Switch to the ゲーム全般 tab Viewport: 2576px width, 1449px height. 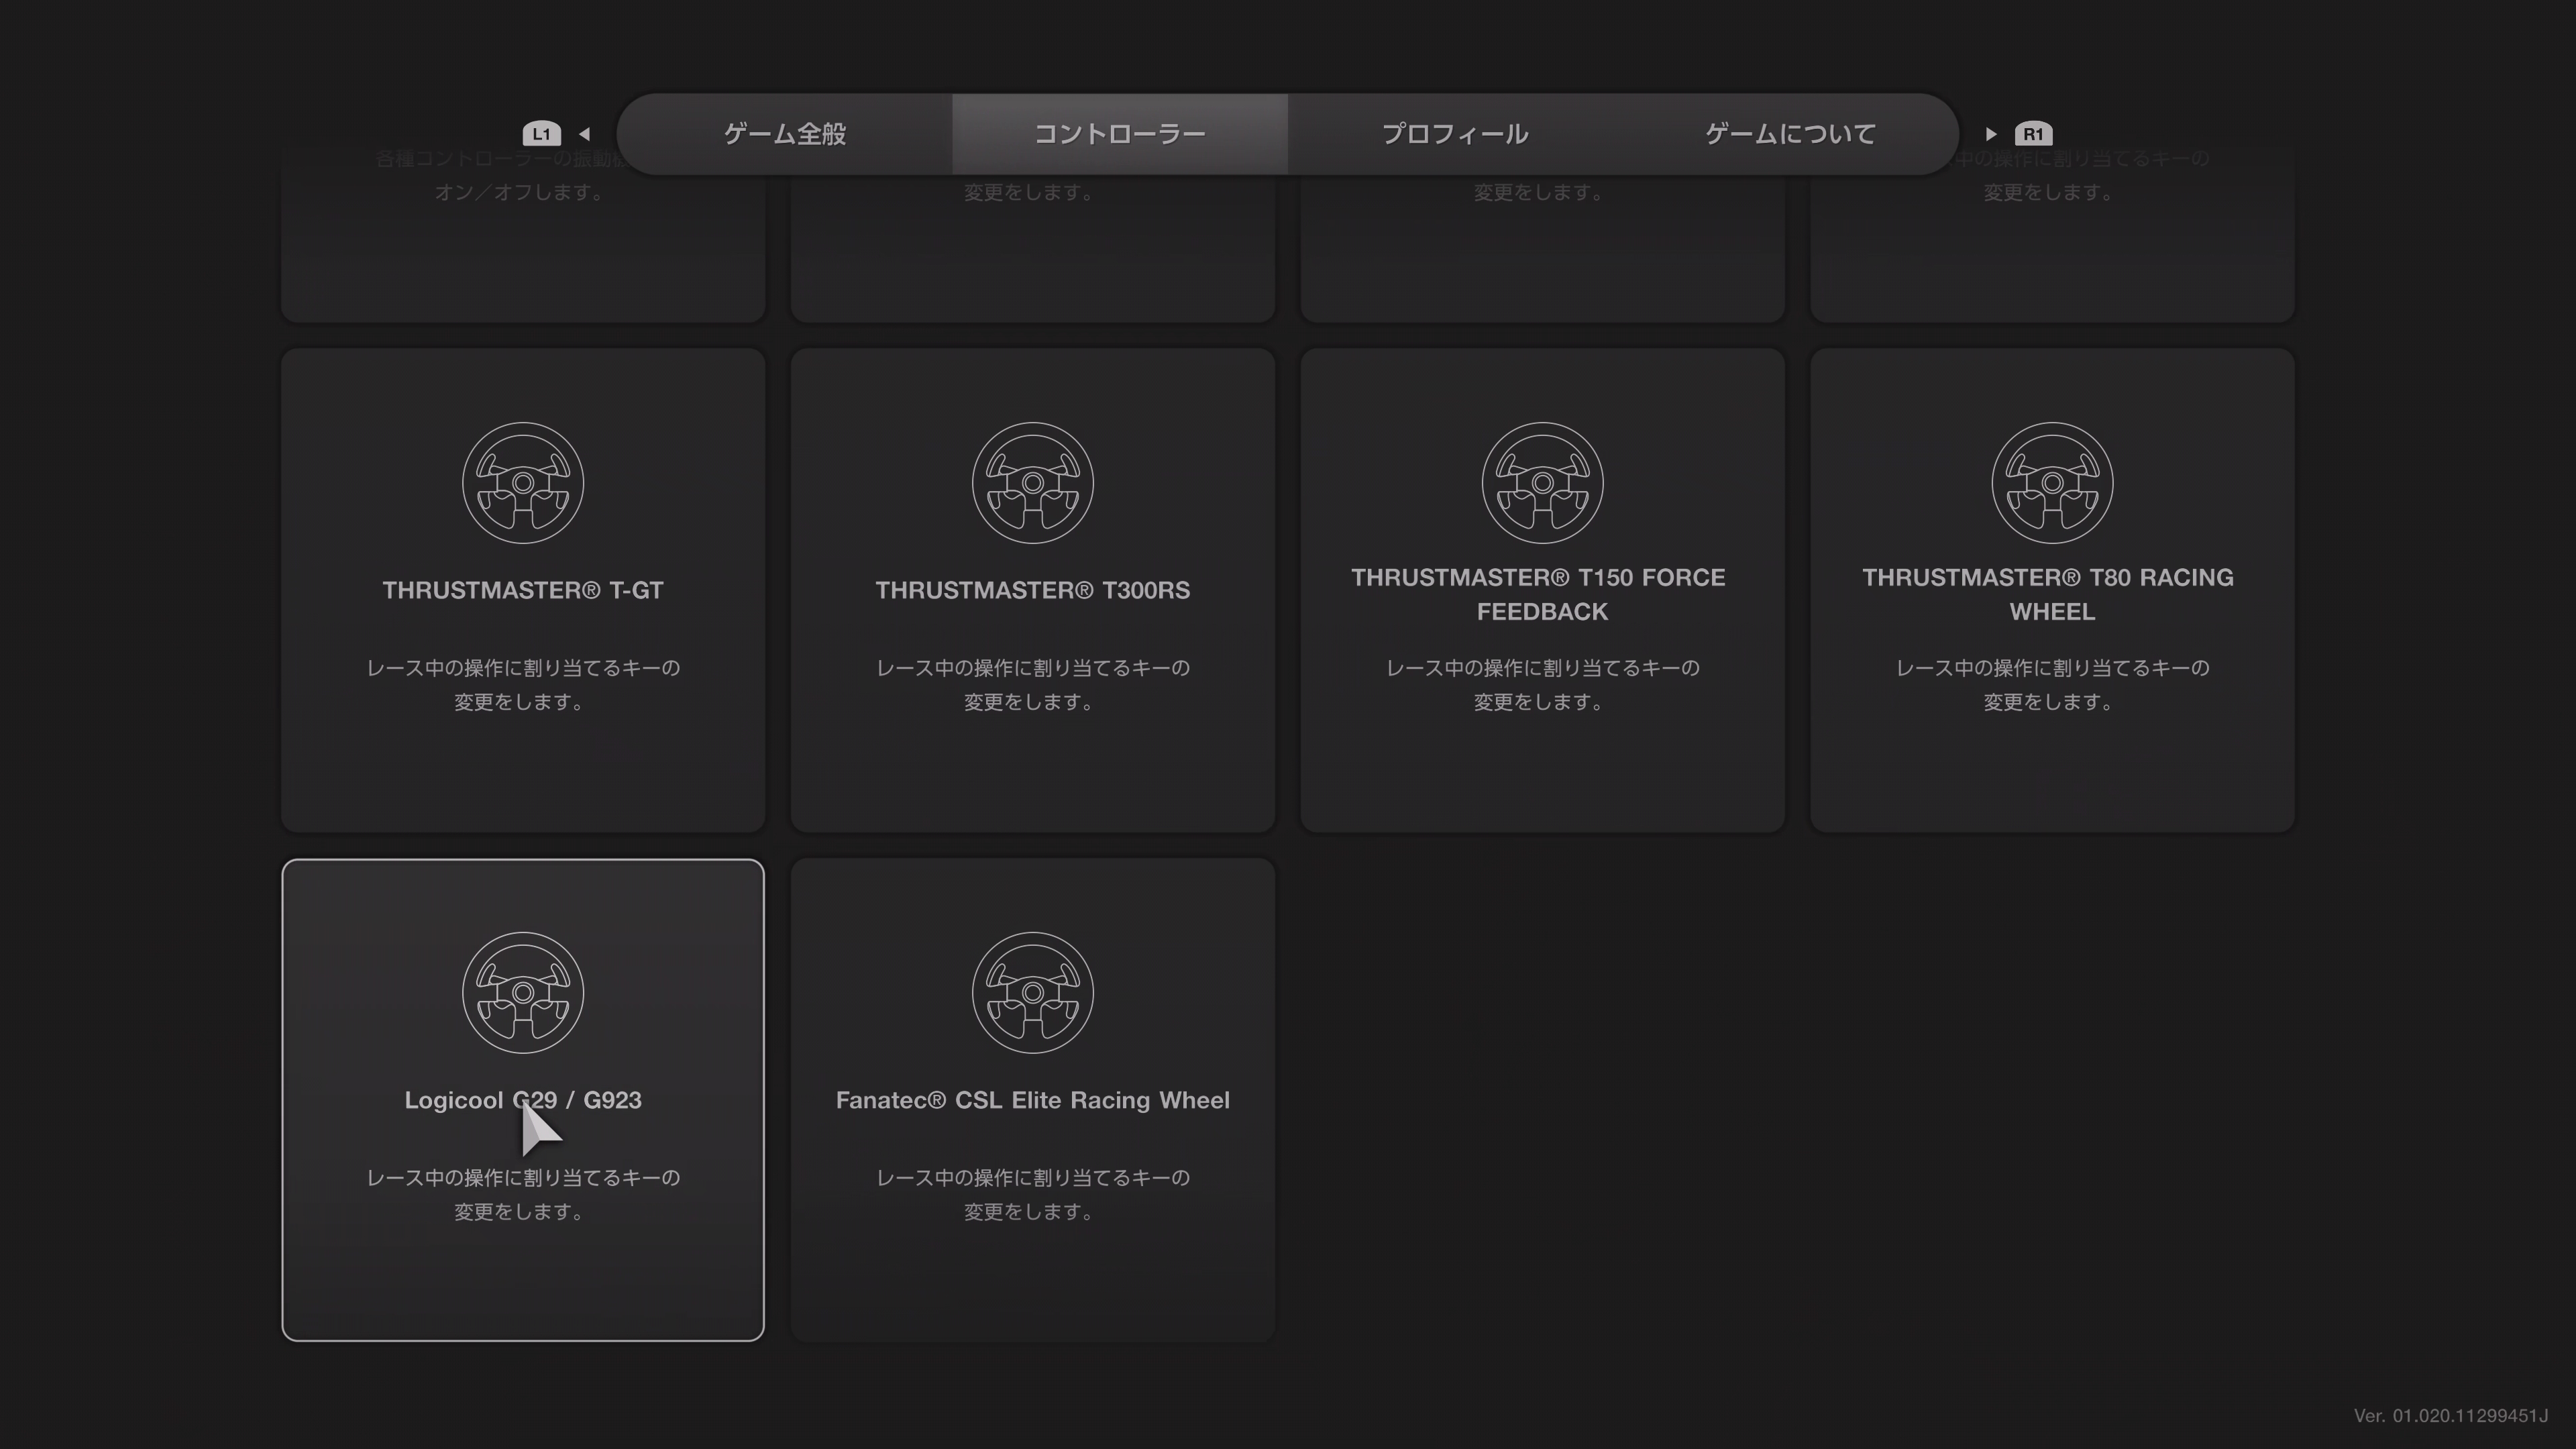pyautogui.click(x=785, y=134)
